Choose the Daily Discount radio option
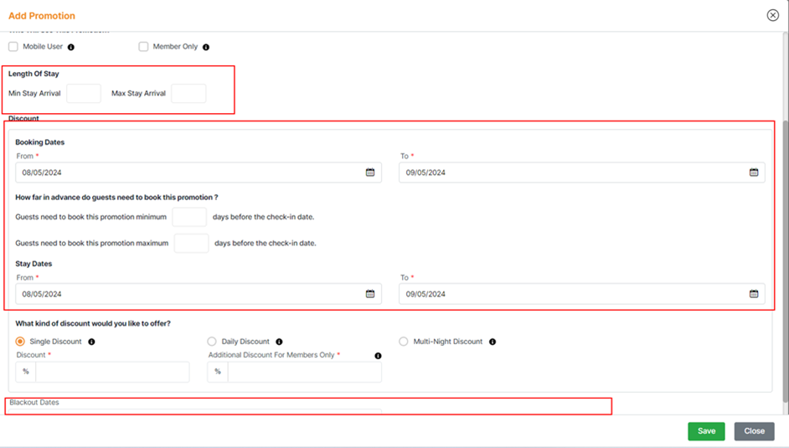This screenshot has width=789, height=448. (x=212, y=342)
